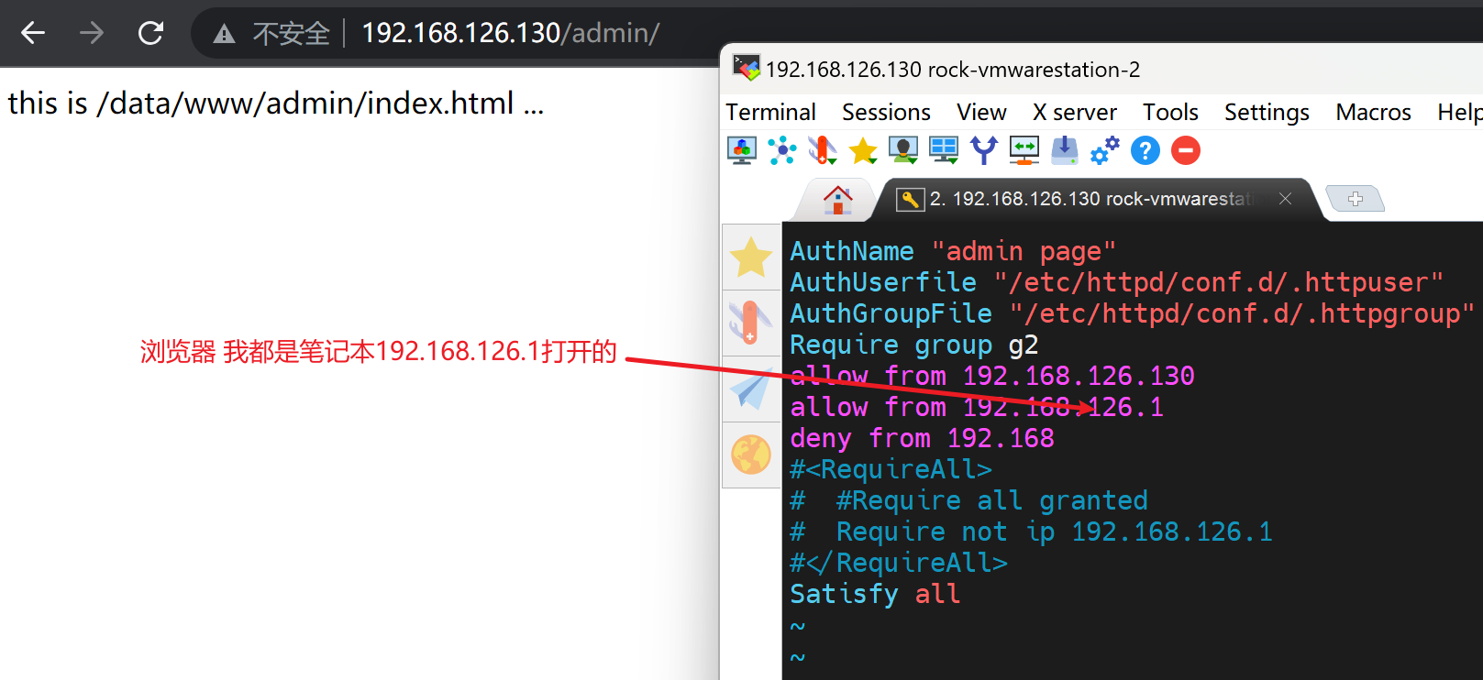Open the sidebar Sftp globe tab
Screen dimensions: 1483x680
751,455
